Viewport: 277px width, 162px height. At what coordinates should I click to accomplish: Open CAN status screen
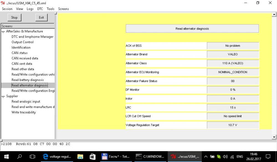point(20,53)
